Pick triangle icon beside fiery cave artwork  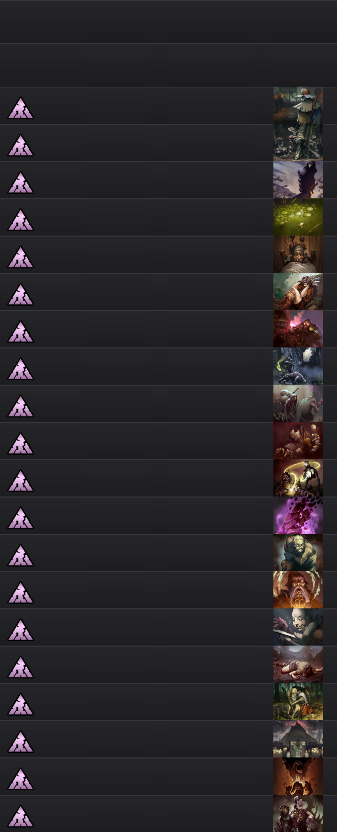[20, 779]
